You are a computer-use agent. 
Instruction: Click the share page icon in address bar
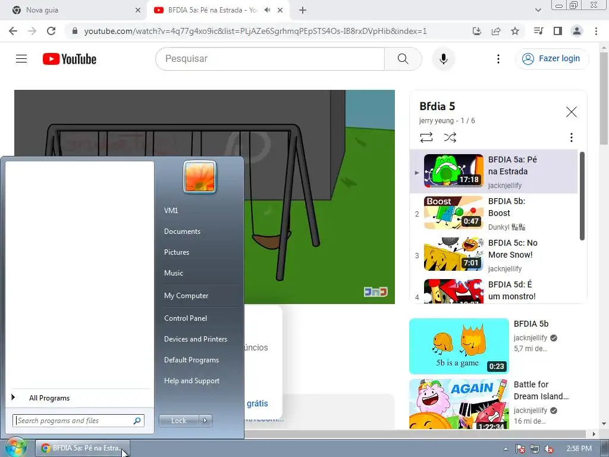tap(496, 31)
